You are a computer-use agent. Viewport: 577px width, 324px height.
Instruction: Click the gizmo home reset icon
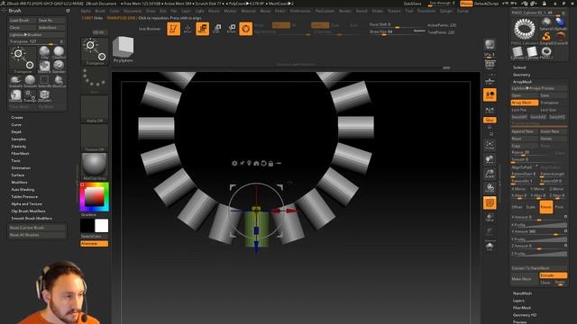(256, 163)
